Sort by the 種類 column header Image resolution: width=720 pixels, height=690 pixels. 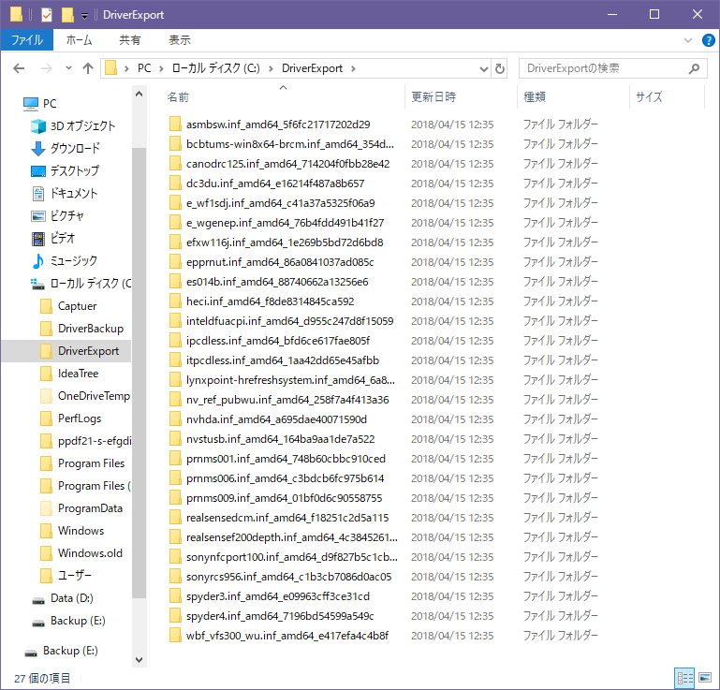tap(535, 96)
